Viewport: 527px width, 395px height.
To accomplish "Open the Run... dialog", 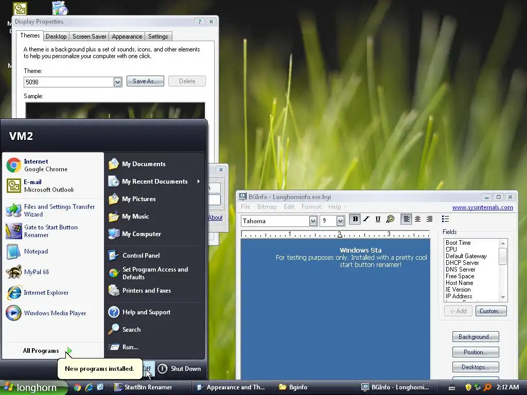I will pyautogui.click(x=154, y=347).
